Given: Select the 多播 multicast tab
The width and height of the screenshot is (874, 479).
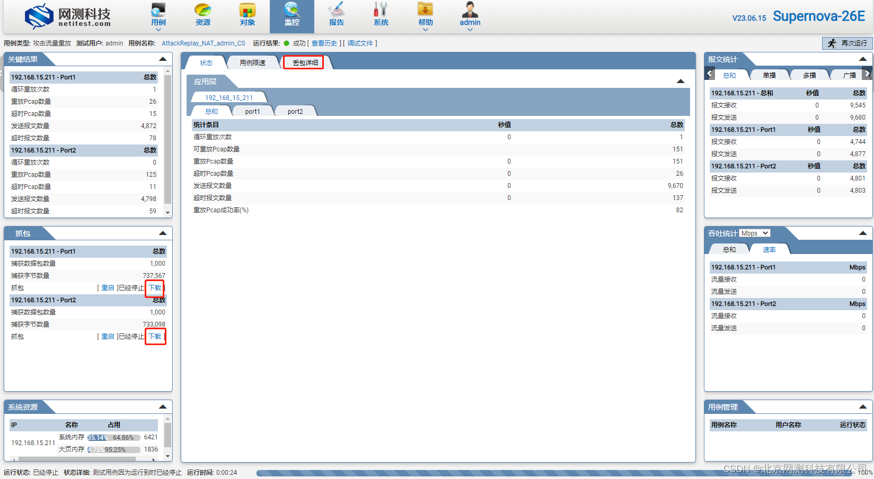Looking at the screenshot, I should (809, 75).
